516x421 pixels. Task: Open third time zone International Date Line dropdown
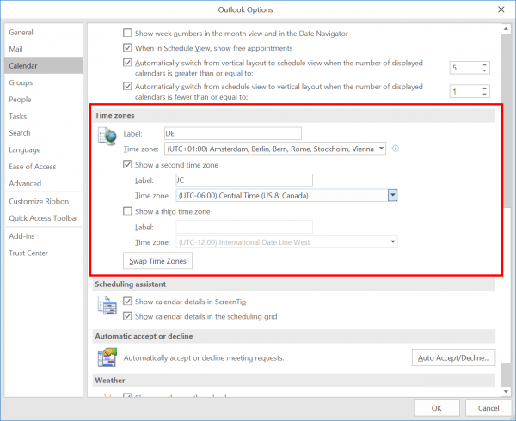pos(286,242)
